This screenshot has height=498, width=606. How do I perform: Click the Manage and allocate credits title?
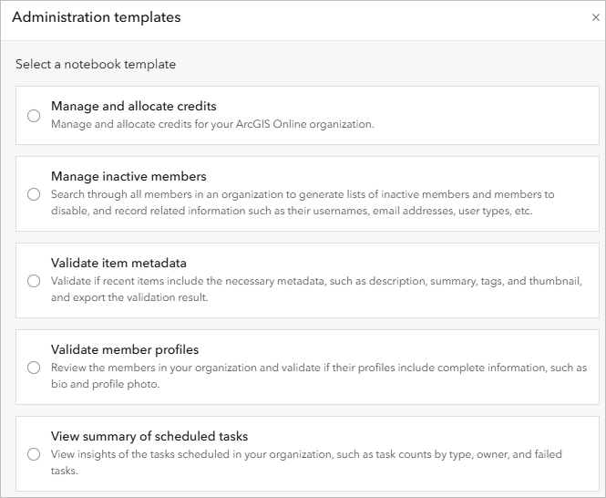[134, 106]
